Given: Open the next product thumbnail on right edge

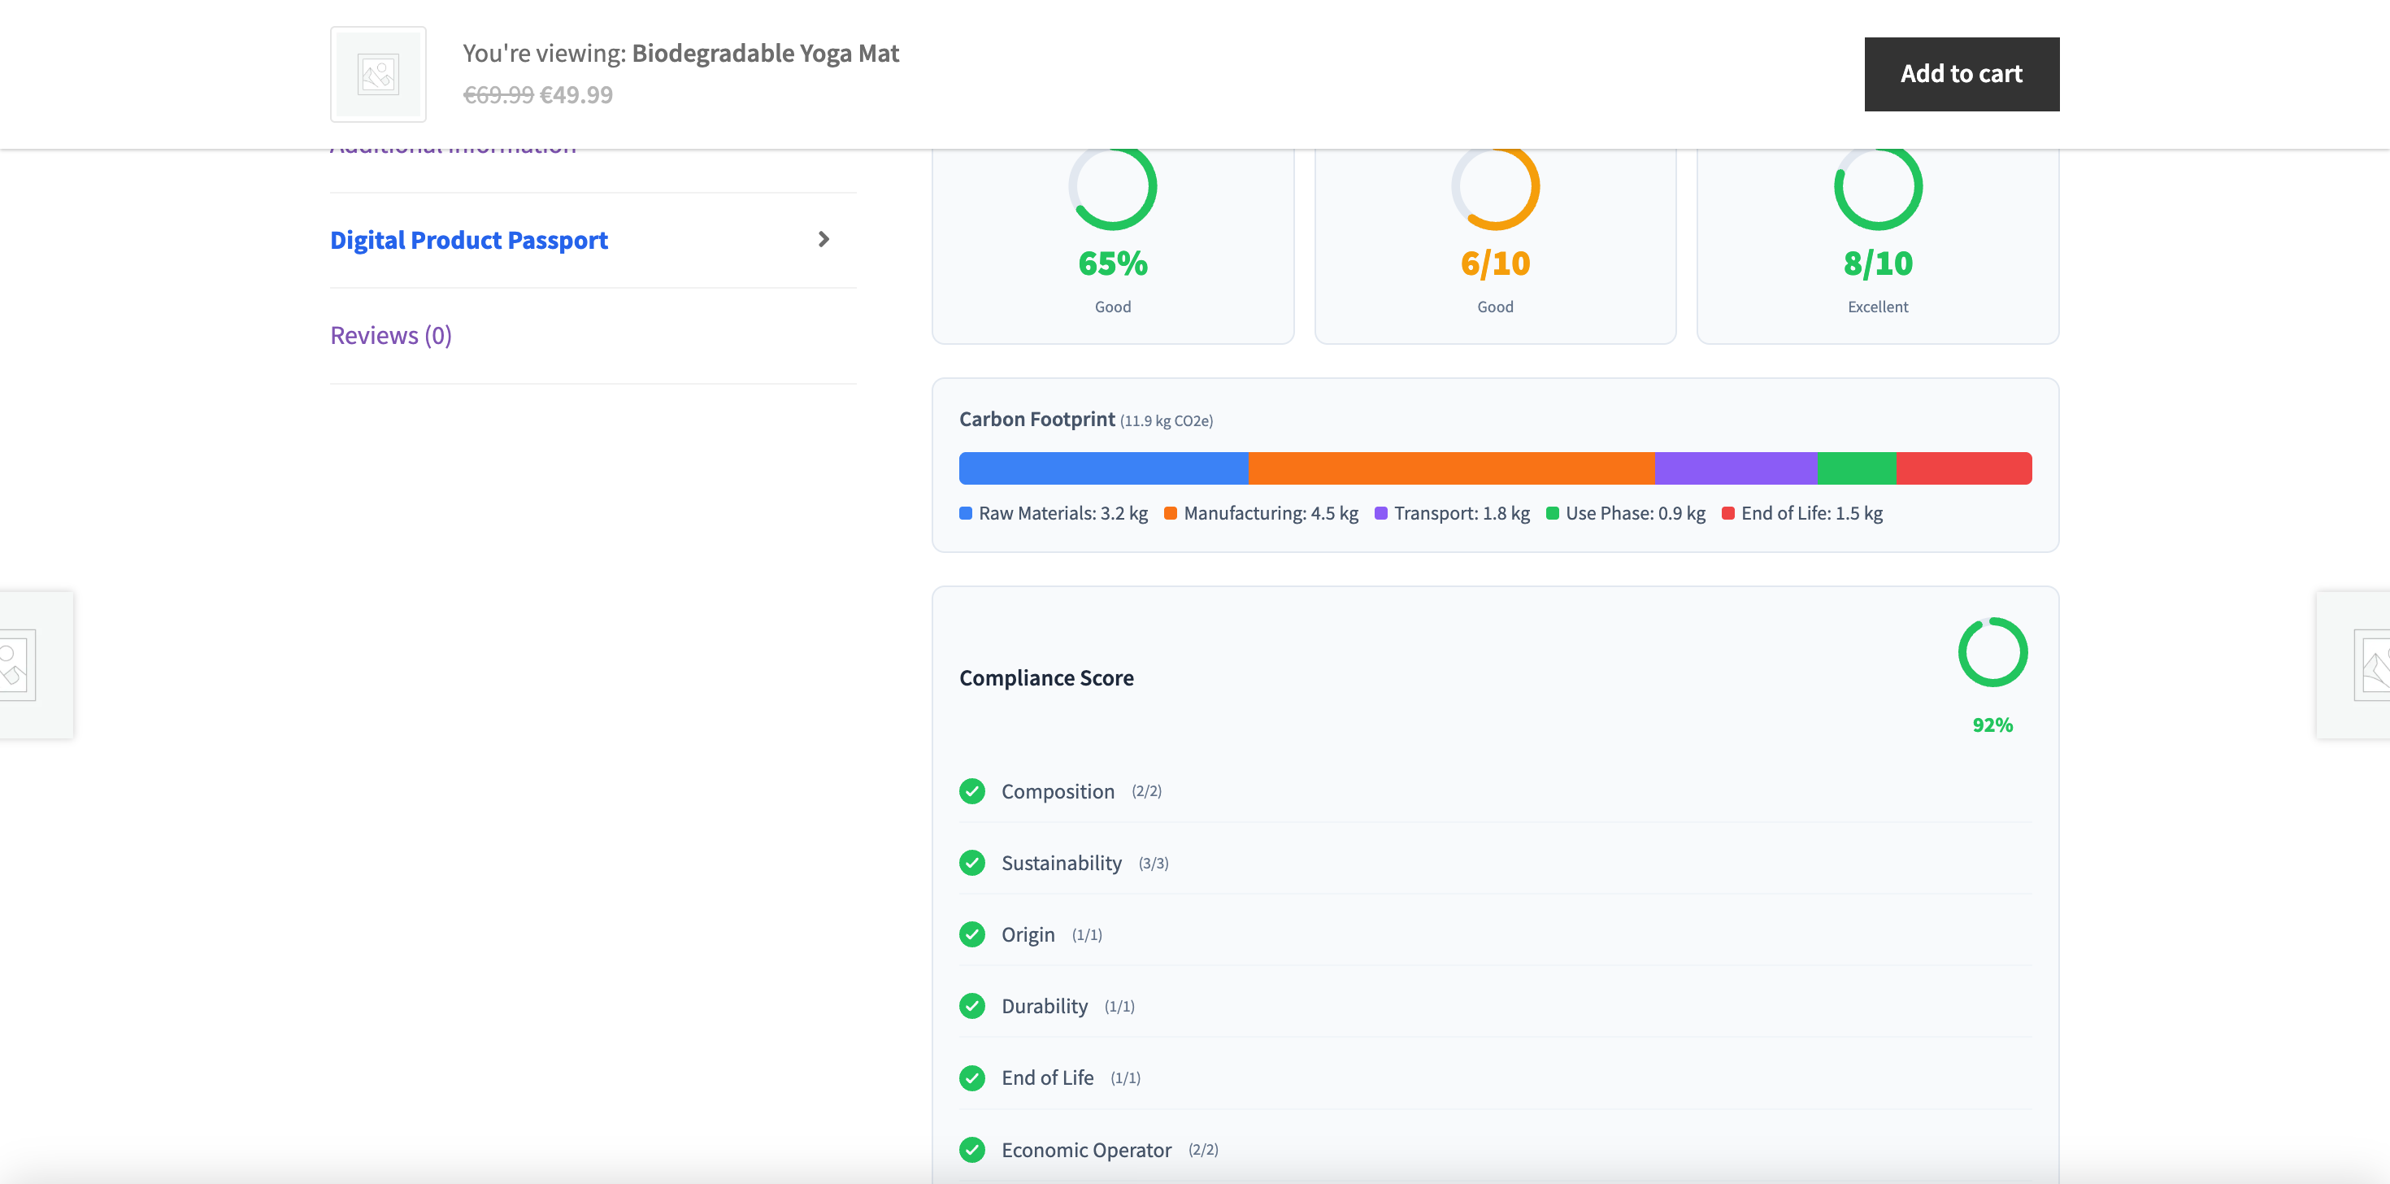Looking at the screenshot, I should 2353,664.
